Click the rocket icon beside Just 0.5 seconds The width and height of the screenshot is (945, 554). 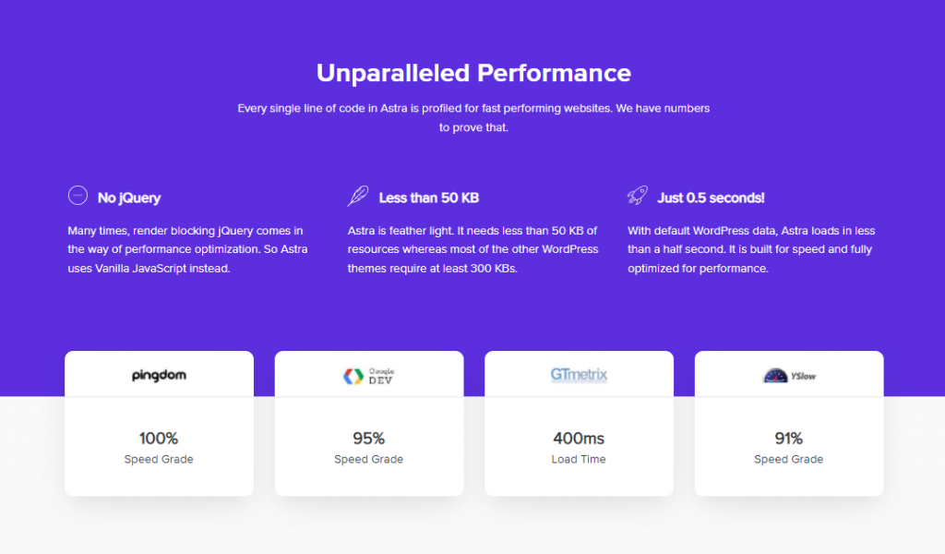[638, 196]
